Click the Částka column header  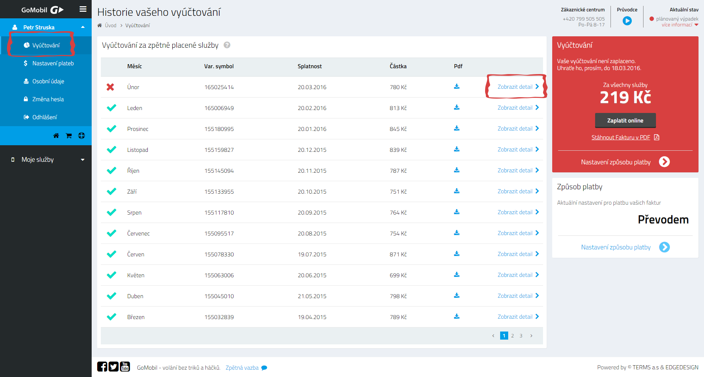click(398, 66)
